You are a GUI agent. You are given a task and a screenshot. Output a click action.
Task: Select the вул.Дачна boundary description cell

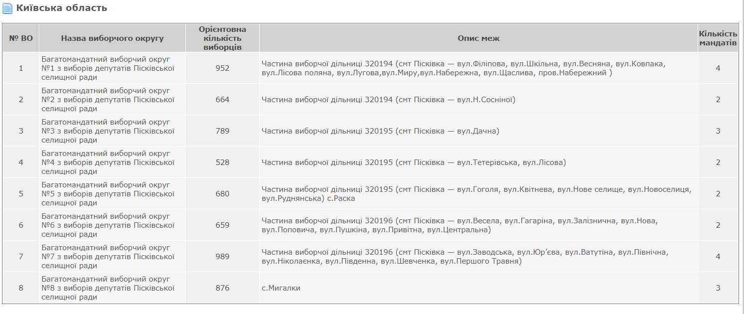(380, 131)
